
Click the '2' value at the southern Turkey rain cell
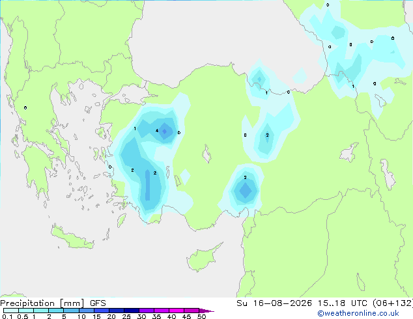[x=245, y=177]
